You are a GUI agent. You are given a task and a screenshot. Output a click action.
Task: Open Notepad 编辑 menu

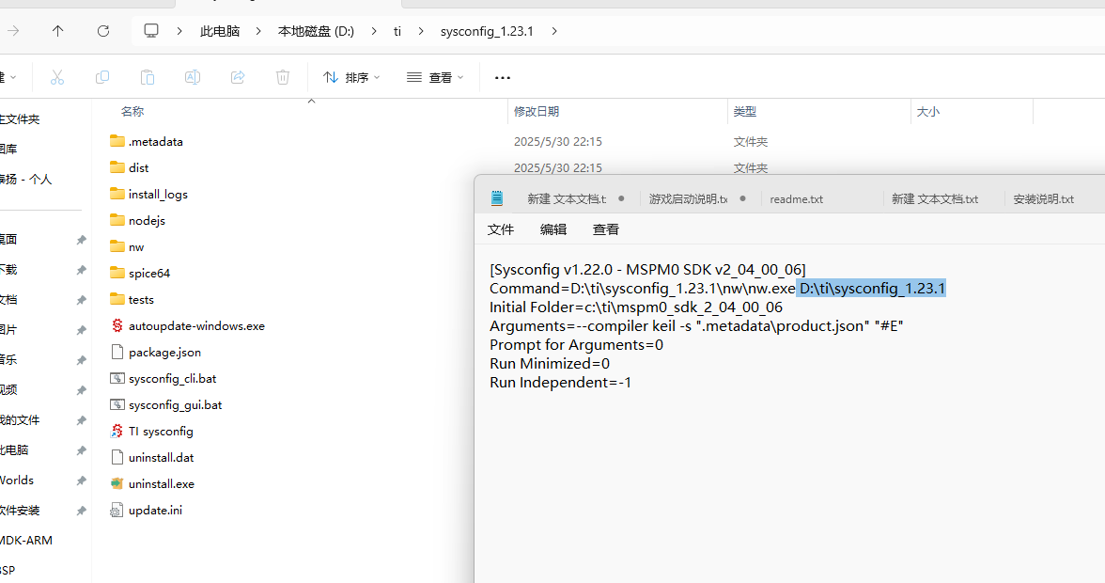tap(553, 229)
